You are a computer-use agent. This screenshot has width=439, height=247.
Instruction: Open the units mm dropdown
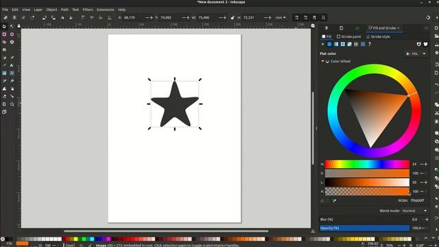click(281, 18)
